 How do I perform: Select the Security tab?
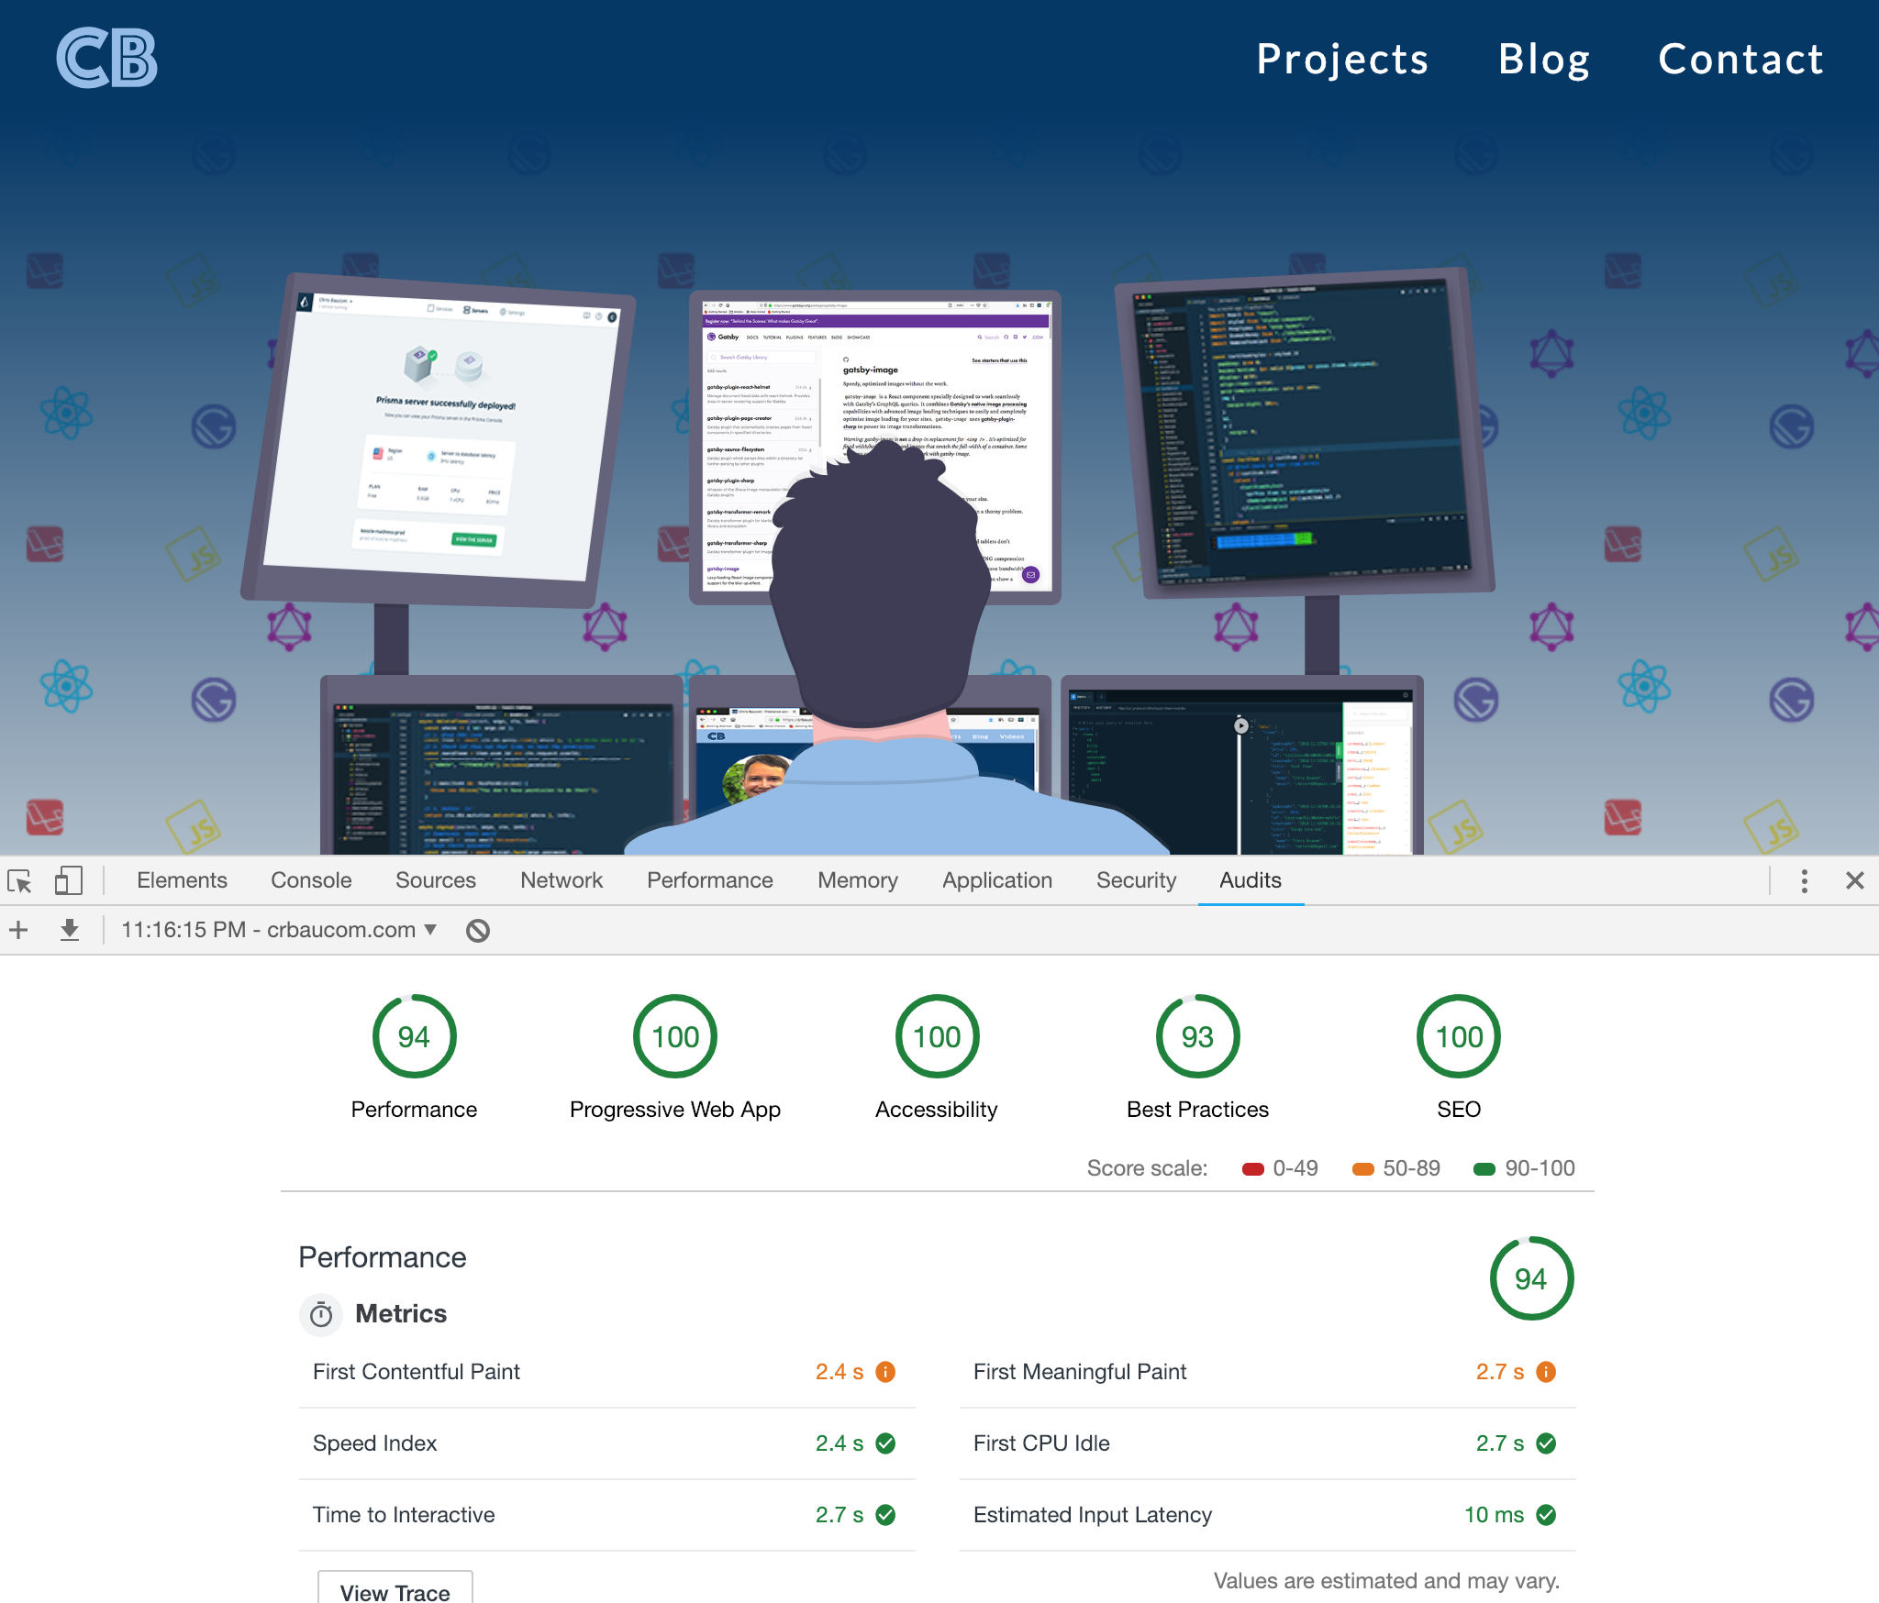coord(1136,880)
